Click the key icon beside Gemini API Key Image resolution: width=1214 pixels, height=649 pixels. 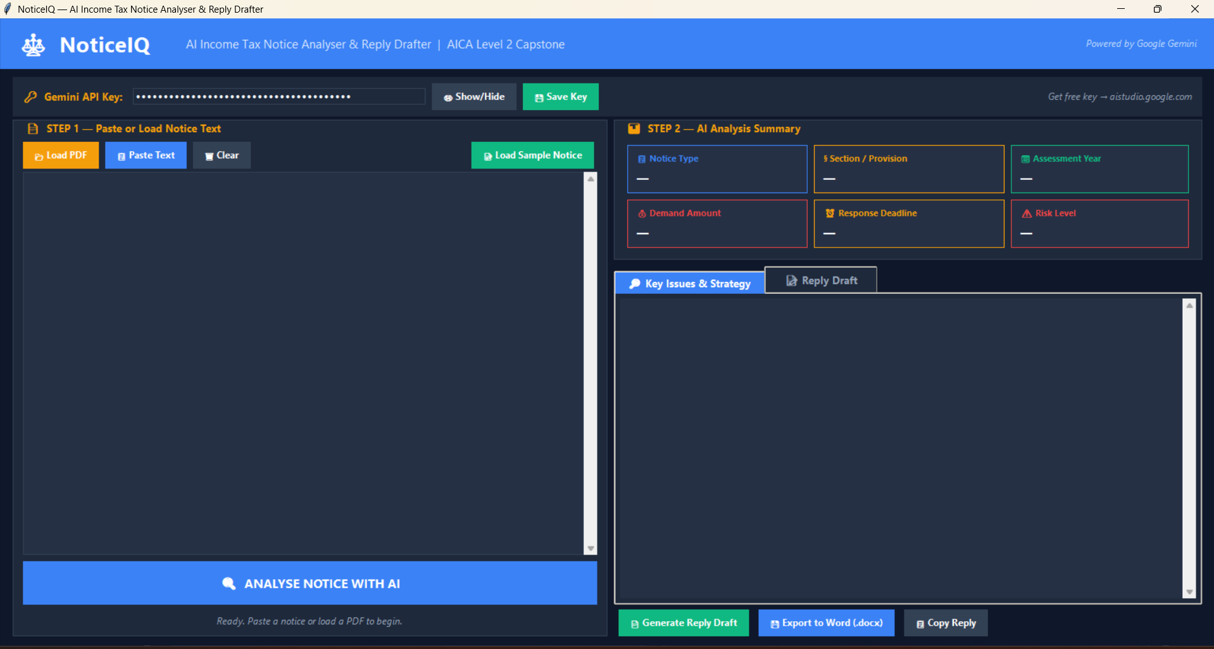30,97
